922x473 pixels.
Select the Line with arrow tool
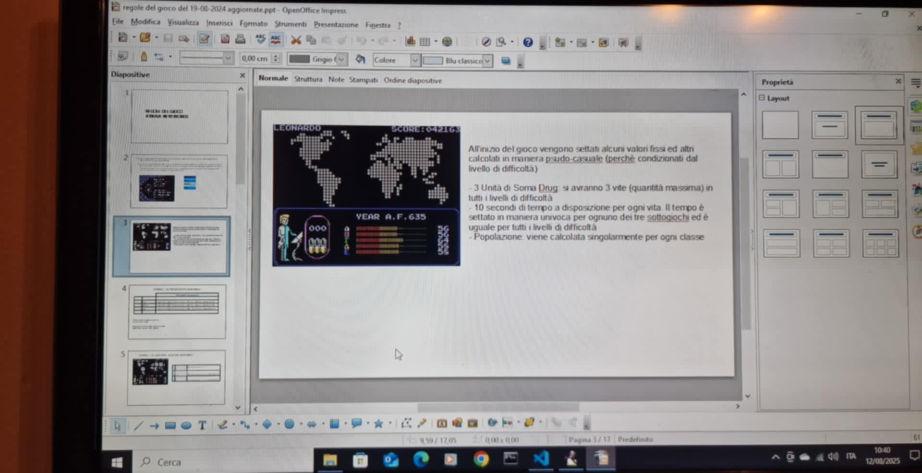[x=154, y=425]
